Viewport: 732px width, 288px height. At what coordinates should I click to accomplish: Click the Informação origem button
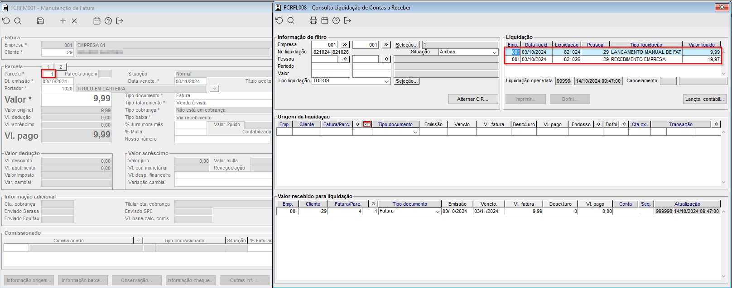pos(29,280)
